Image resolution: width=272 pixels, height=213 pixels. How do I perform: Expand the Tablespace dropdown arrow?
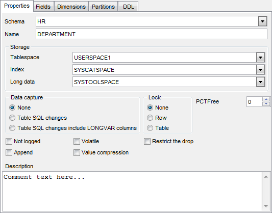(261, 58)
